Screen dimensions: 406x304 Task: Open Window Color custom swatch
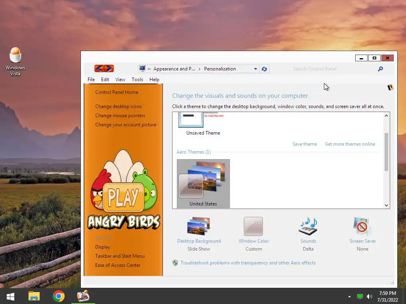click(x=253, y=226)
